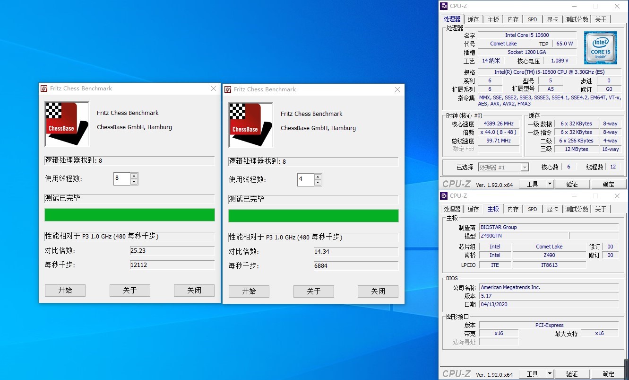
Task: Open the 缓存 tab in upper CPU-Z
Action: [x=473, y=19]
